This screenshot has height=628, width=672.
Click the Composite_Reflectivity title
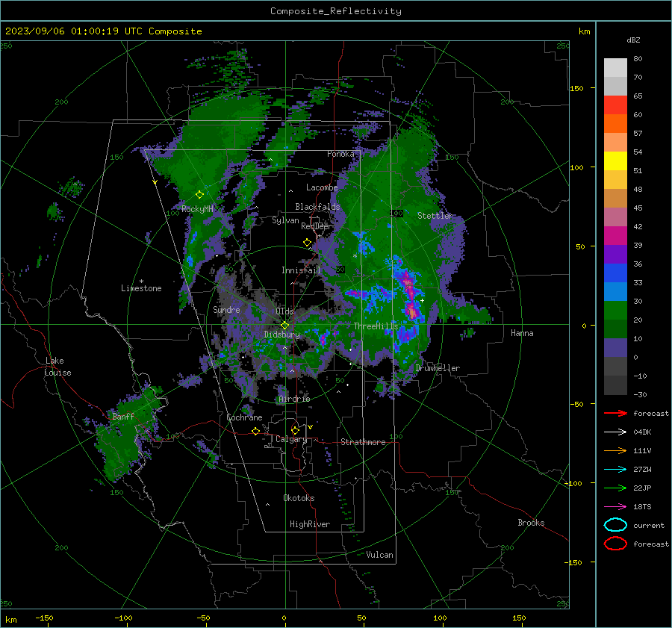click(x=336, y=11)
